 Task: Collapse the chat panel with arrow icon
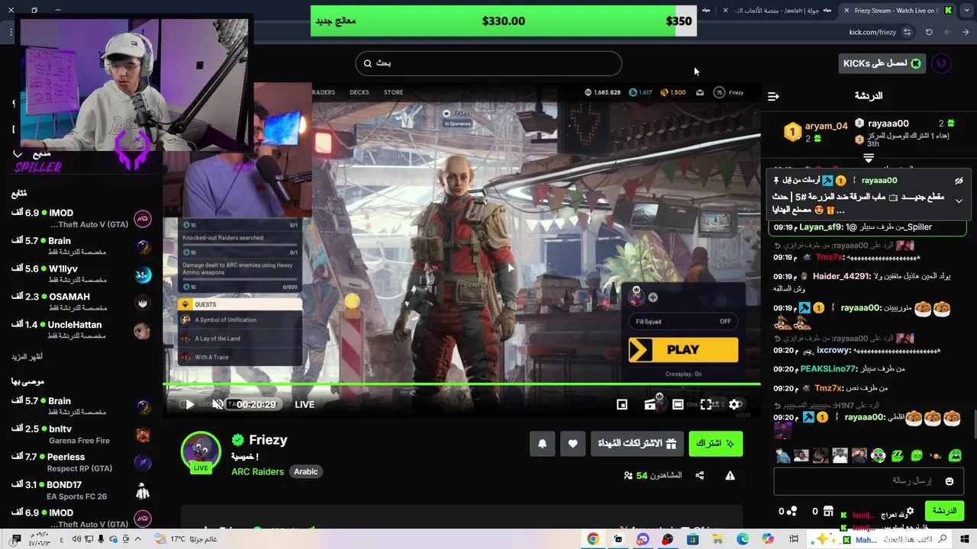click(773, 96)
